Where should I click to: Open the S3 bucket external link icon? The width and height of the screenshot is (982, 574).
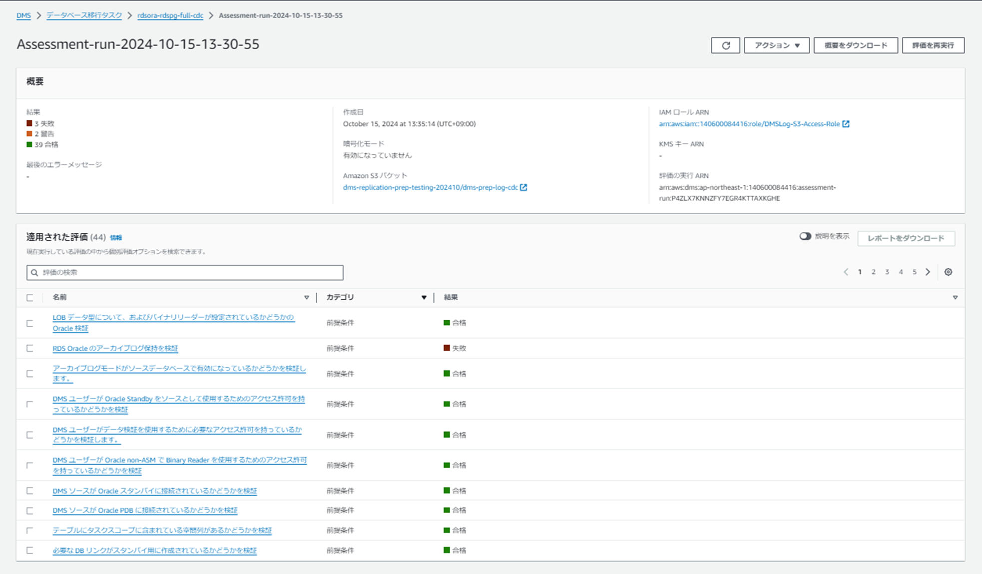tap(522, 187)
